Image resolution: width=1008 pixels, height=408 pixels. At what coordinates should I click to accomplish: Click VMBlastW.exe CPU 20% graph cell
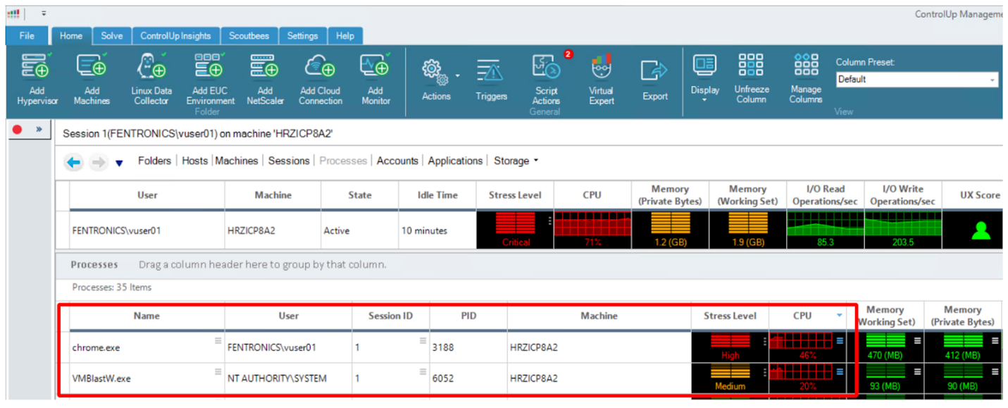coord(807,378)
